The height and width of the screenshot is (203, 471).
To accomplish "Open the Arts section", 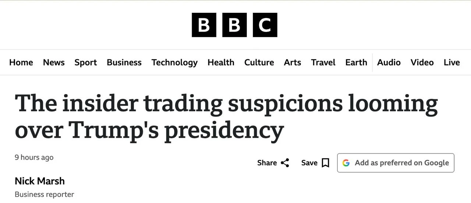I will 292,62.
